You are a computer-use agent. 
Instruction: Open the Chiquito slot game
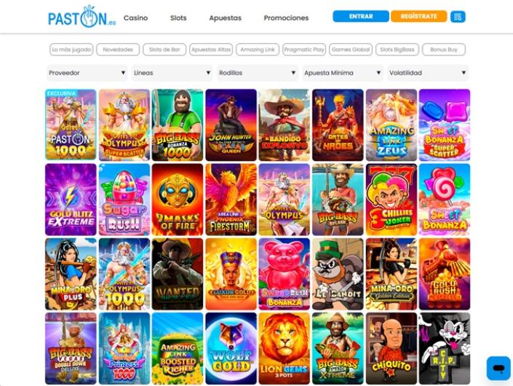(391, 348)
